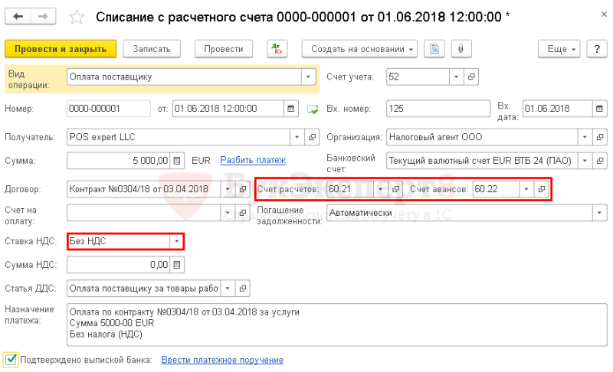Open calculator for Сумма field
This screenshot has width=613, height=372.
point(177,161)
